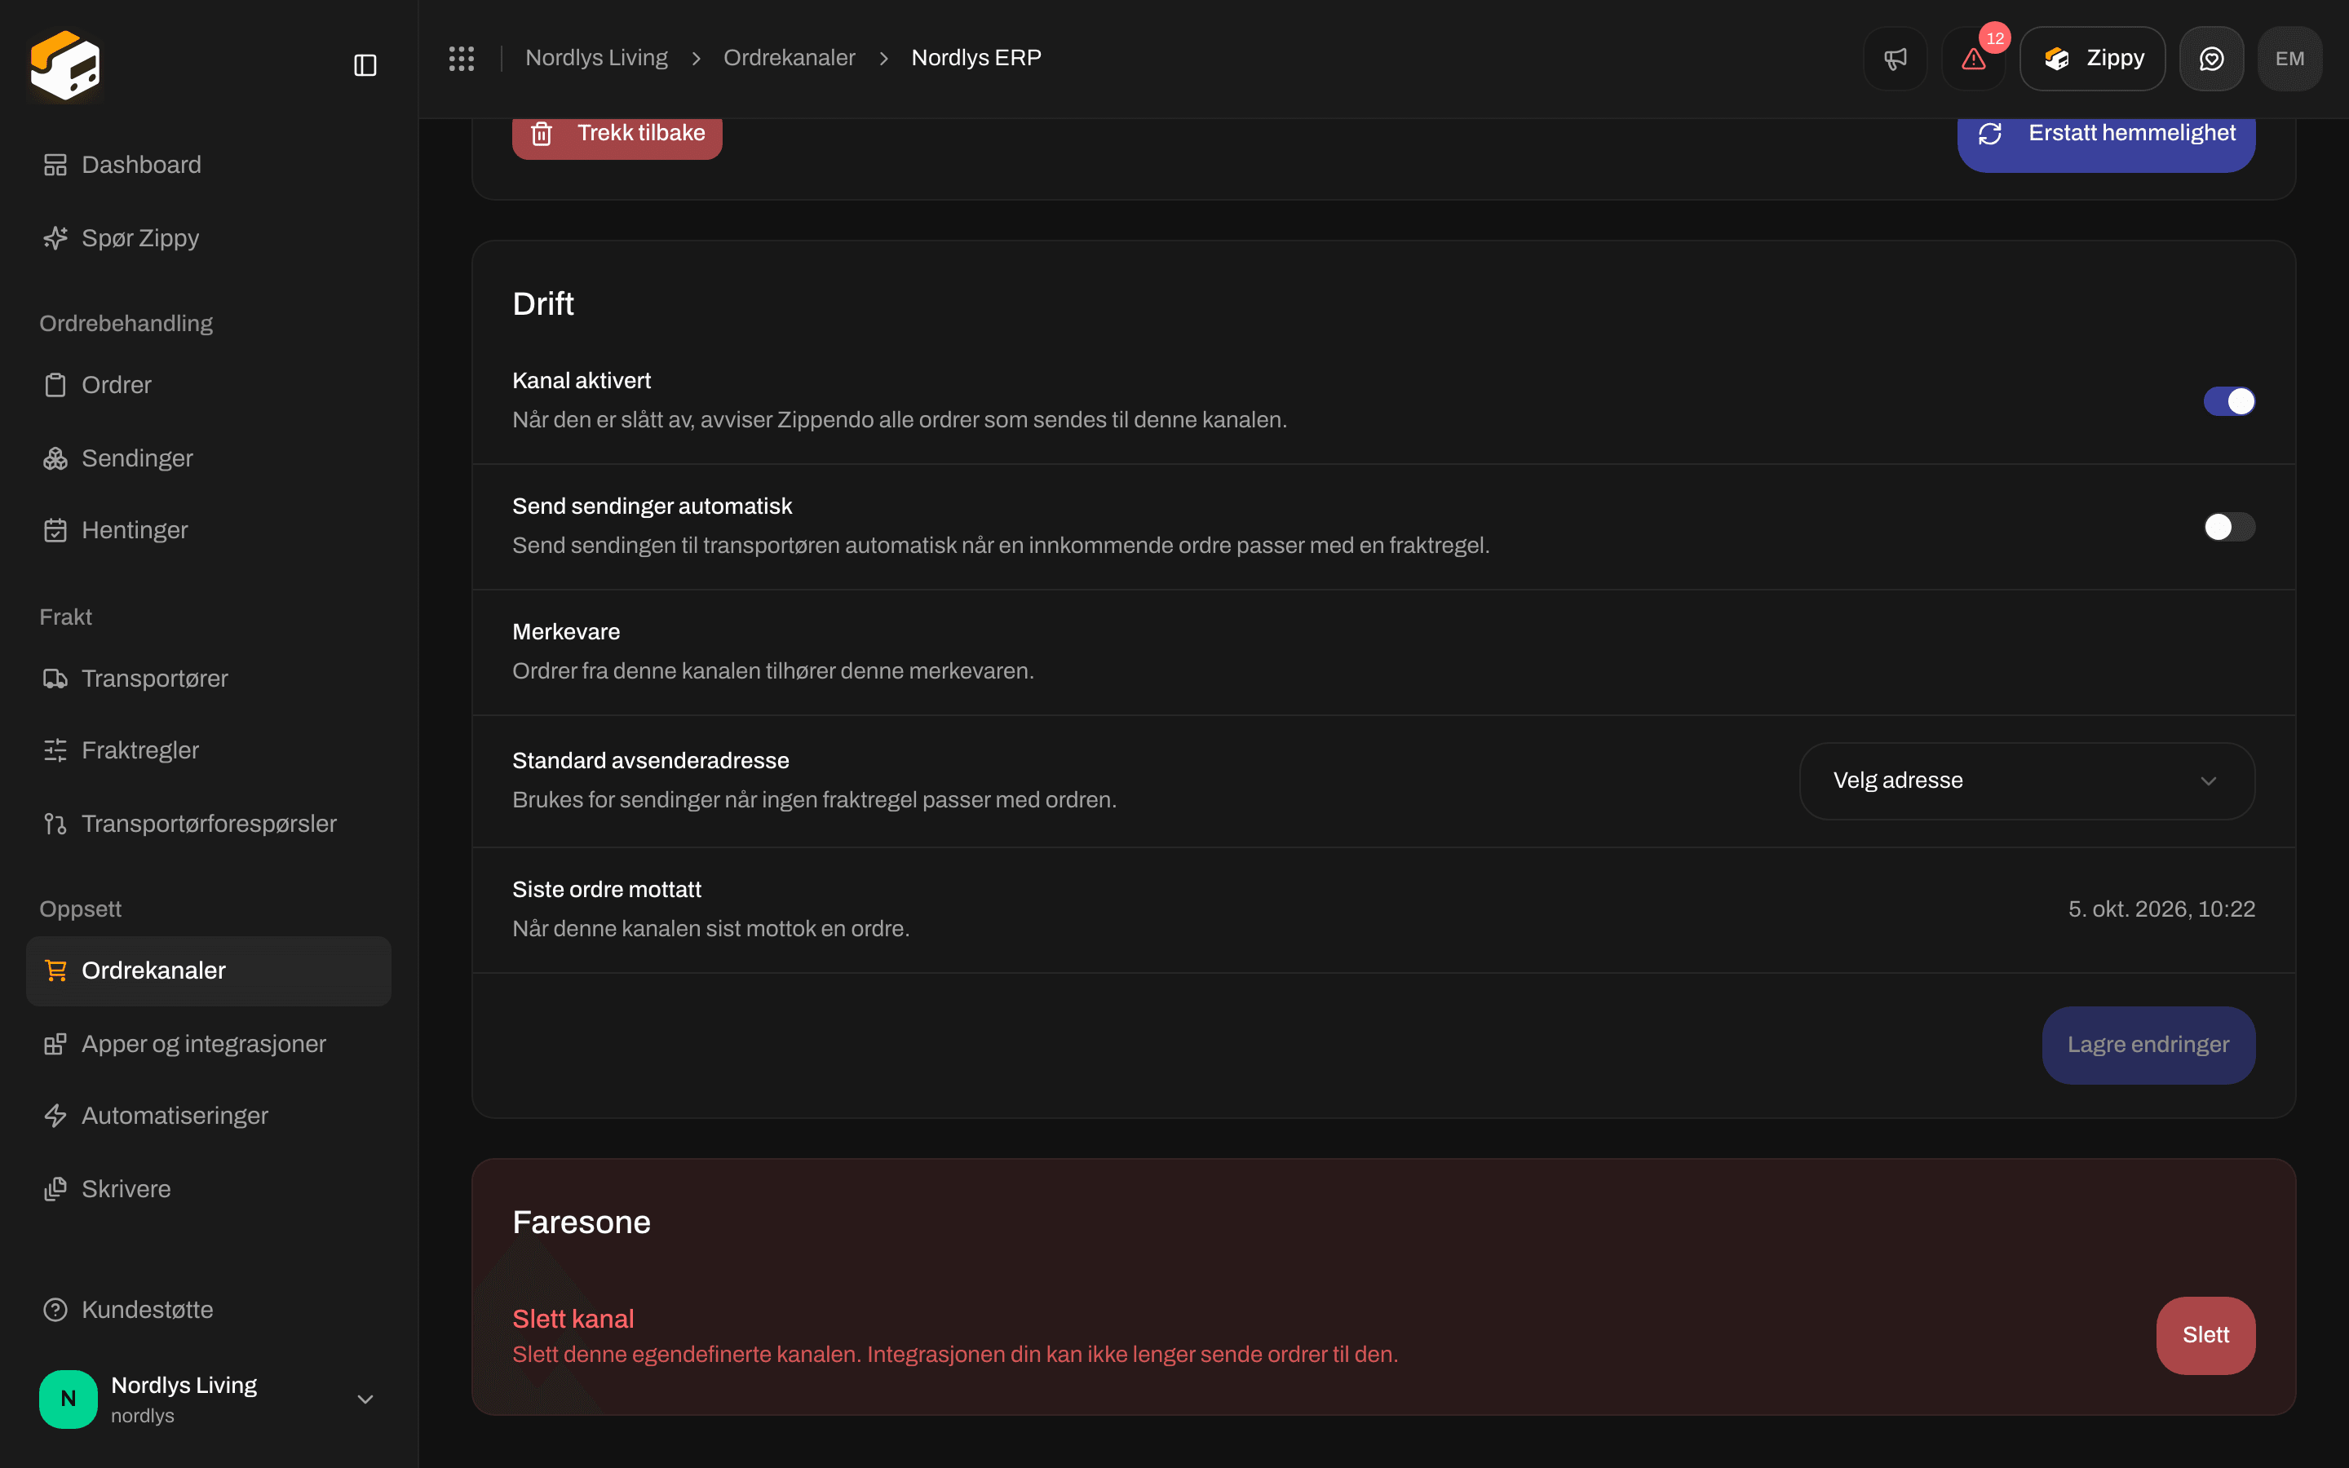Viewport: 2349px width, 1468px height.
Task: Enable Send sendinger automatisk toggle
Action: point(2228,527)
